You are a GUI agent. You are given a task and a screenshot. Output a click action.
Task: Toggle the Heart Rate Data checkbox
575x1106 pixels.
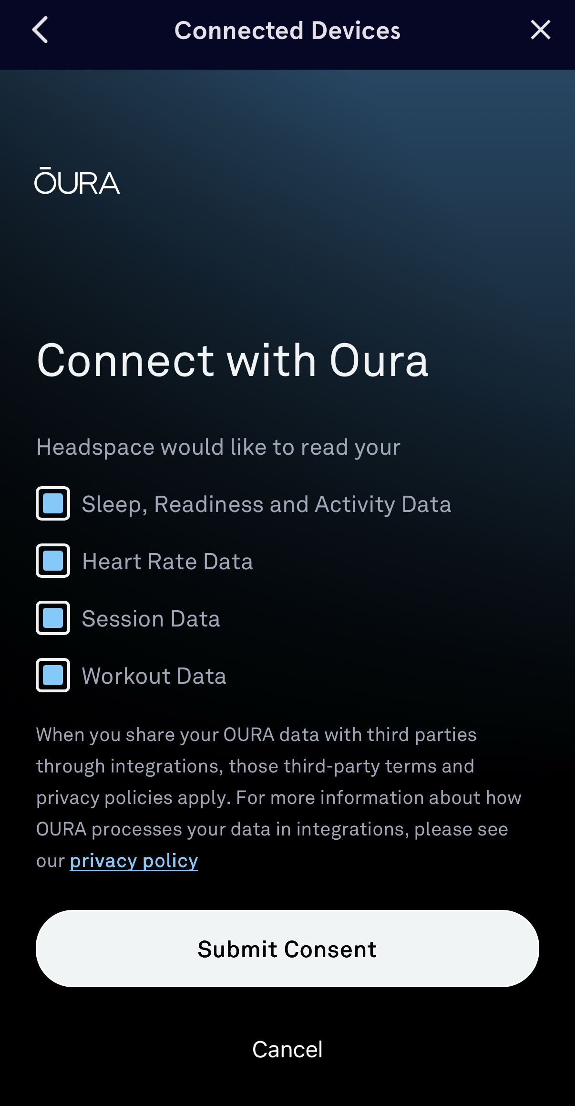[x=53, y=561]
